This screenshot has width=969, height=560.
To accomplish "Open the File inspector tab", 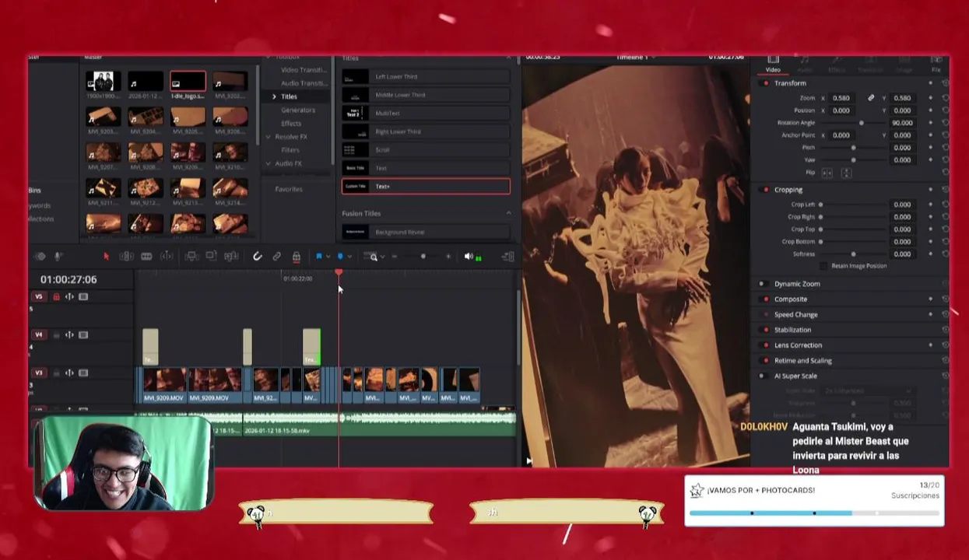I will (936, 64).
